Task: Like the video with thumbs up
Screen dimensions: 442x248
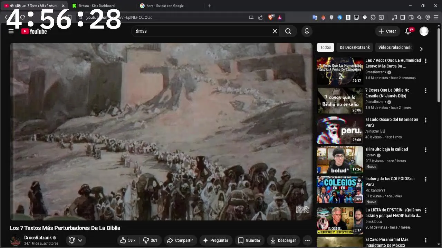Action: click(x=127, y=240)
